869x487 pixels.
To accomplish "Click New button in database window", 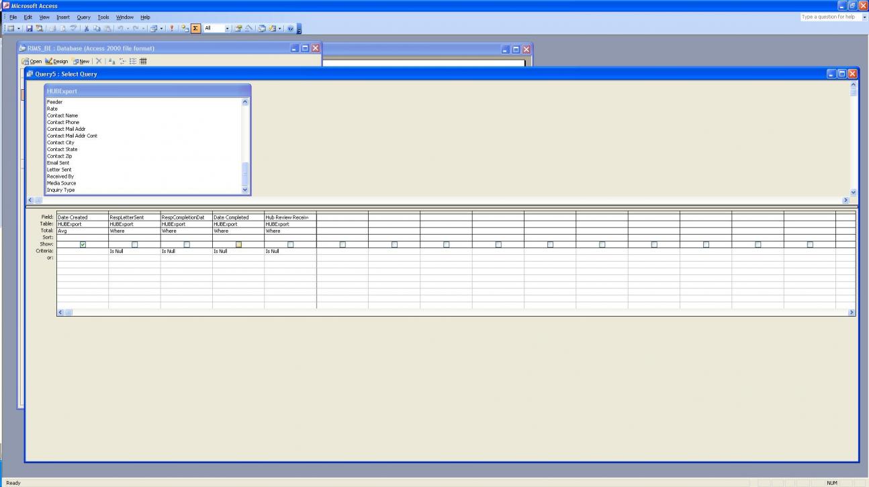I will pyautogui.click(x=81, y=61).
